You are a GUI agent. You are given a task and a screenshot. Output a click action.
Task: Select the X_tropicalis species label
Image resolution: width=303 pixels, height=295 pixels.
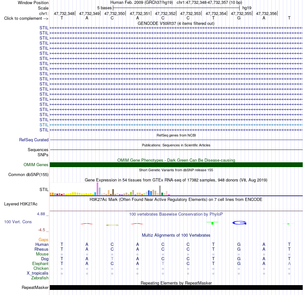tap(38, 273)
